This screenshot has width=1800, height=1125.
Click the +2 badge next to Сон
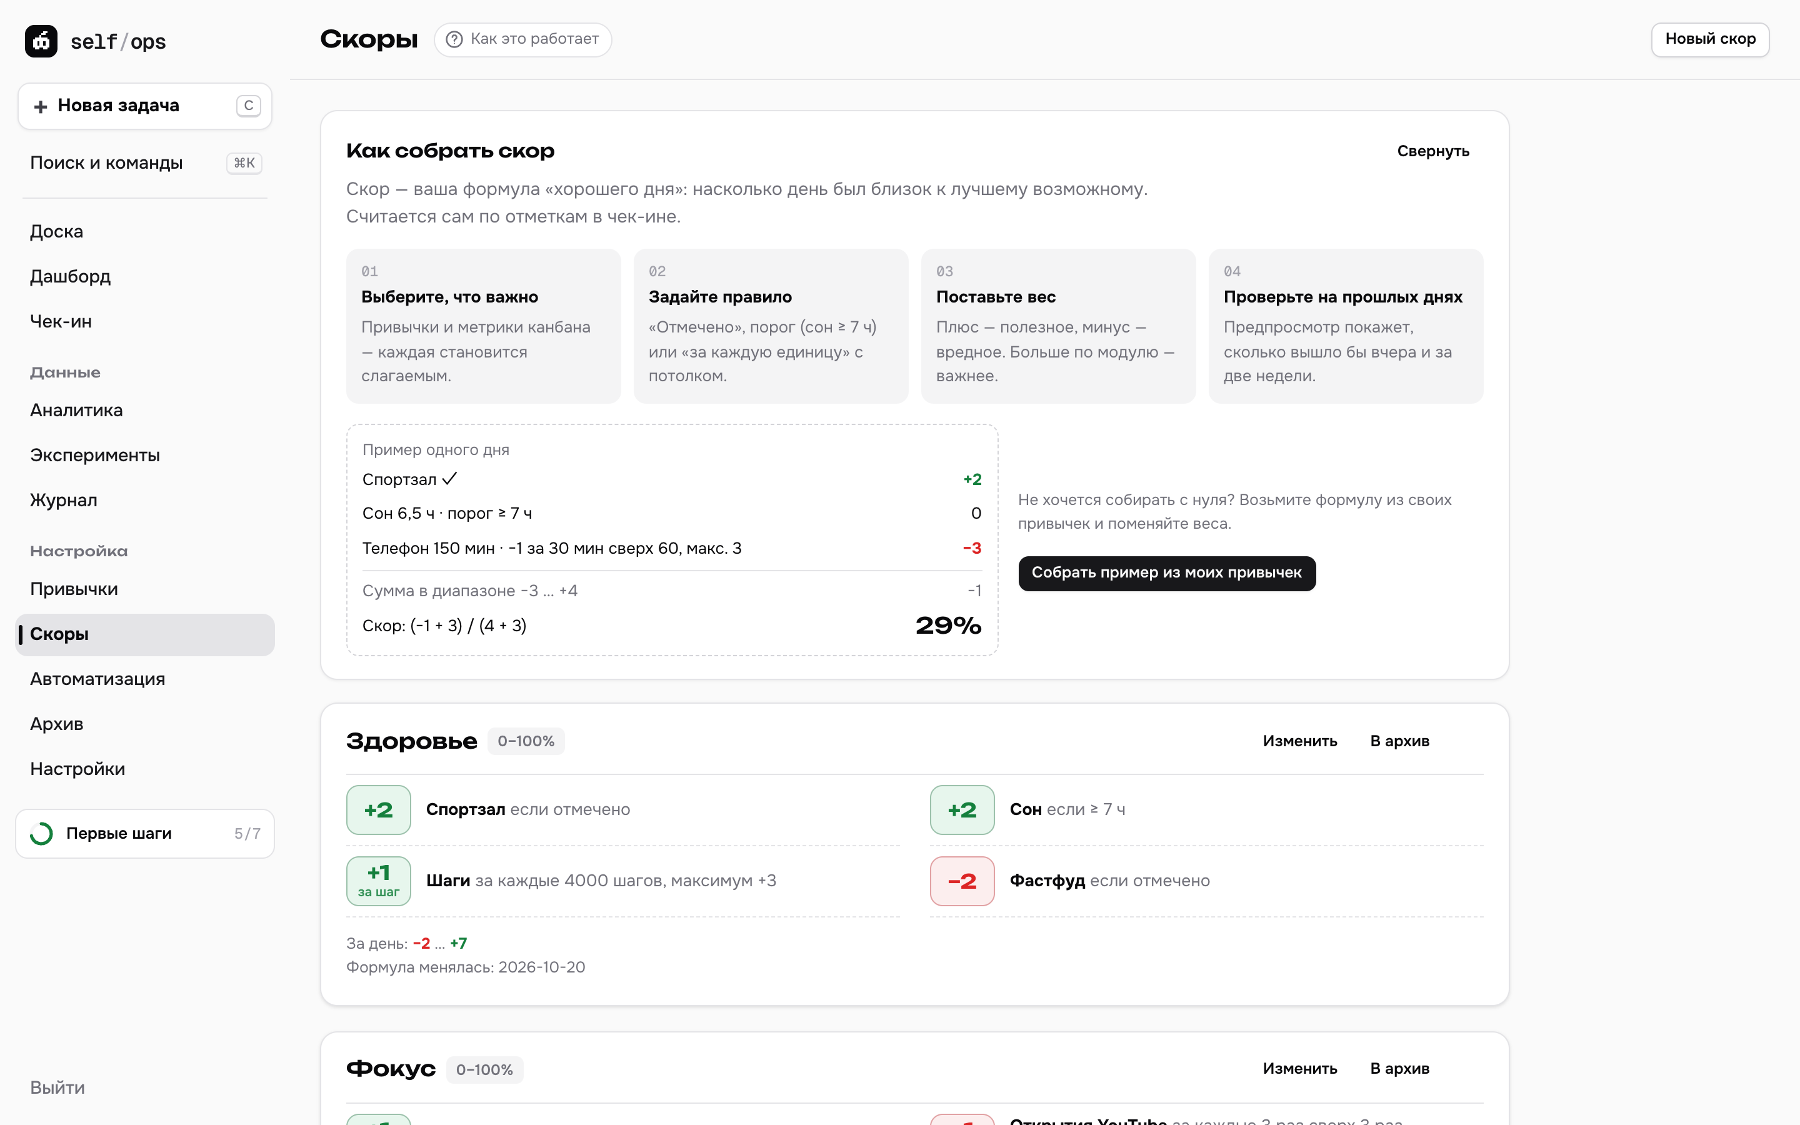point(962,809)
